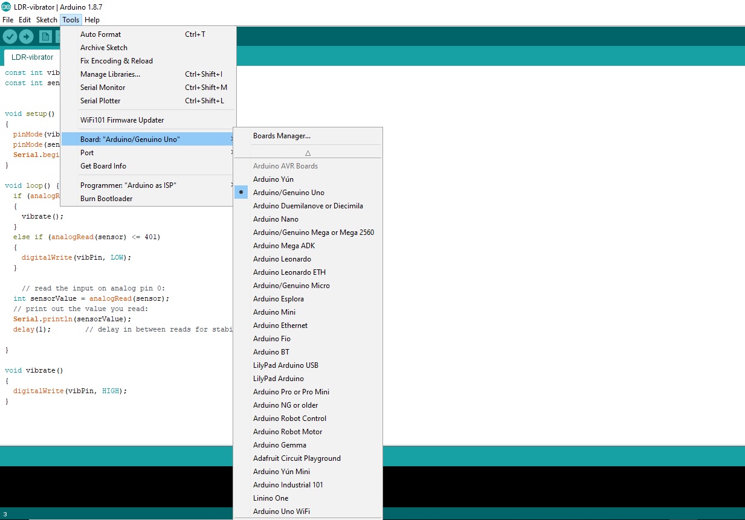Click the "digitalWrite(vibPin, HIGH);" code line

point(70,391)
